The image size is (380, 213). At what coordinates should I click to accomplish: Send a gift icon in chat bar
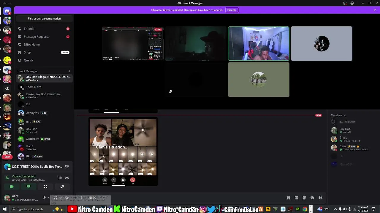click(x=288, y=198)
